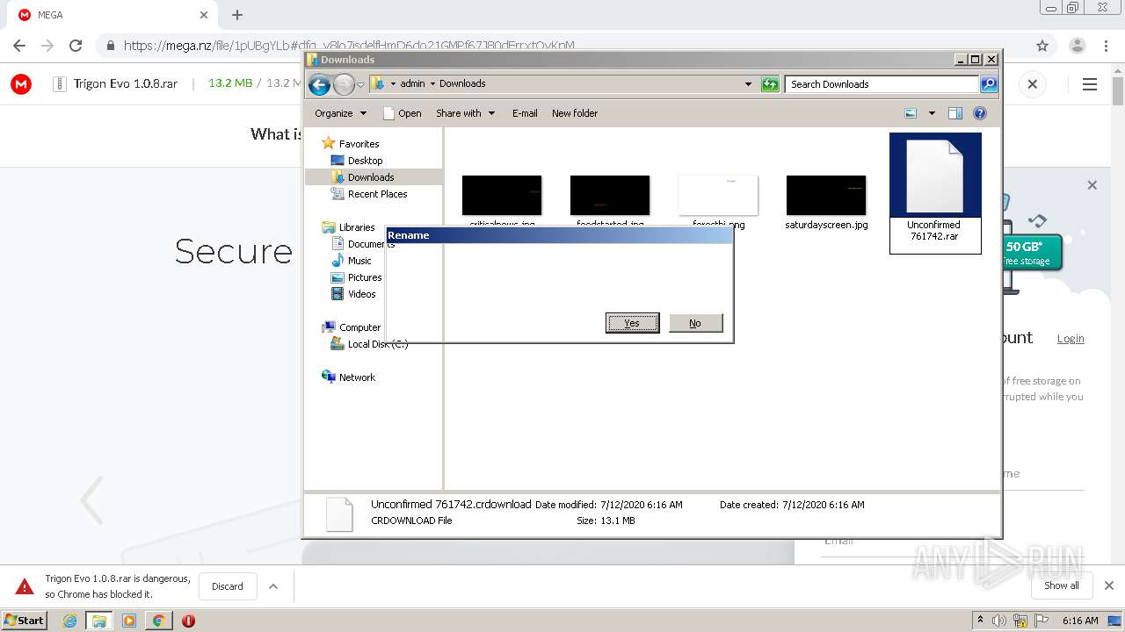This screenshot has height=632, width=1125.
Task: Click the Login link on MEGA page
Action: point(1071,339)
